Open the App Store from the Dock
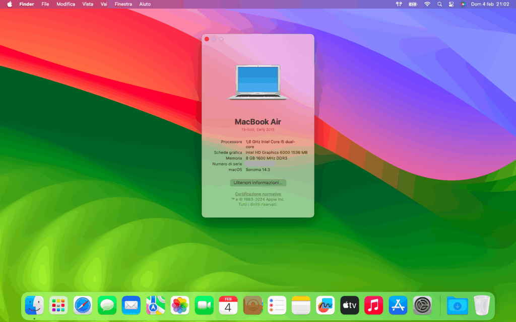This screenshot has width=516, height=322. coord(398,305)
